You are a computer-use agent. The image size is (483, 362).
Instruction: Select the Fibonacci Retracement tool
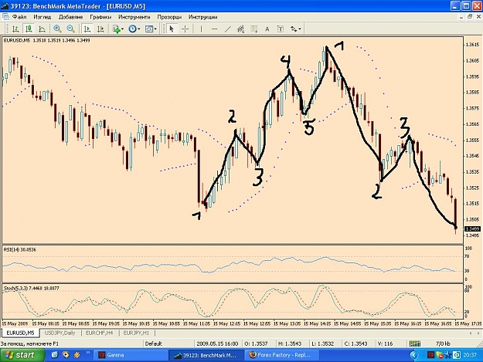(x=254, y=29)
